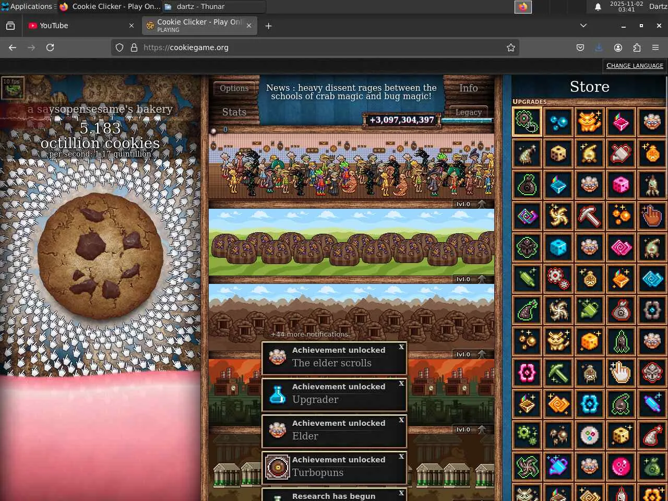Screen dimensions: 668x501
Task: Bookmark this page with the star
Action: click(511, 47)
